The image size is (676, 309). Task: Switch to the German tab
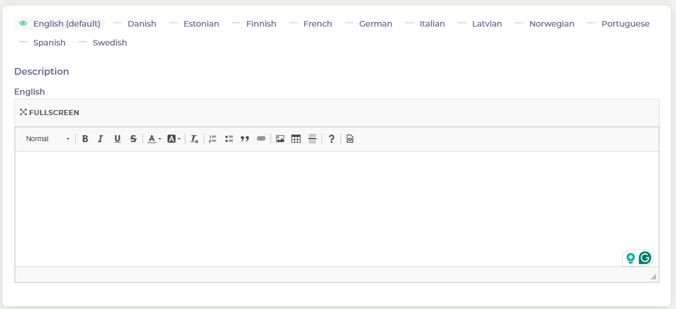(x=369, y=24)
